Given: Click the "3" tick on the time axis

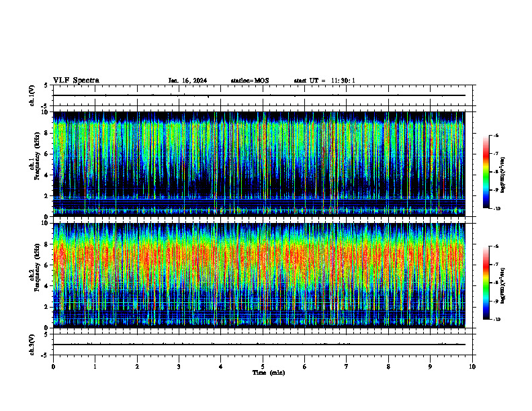Looking at the screenshot, I should pyautogui.click(x=179, y=367).
